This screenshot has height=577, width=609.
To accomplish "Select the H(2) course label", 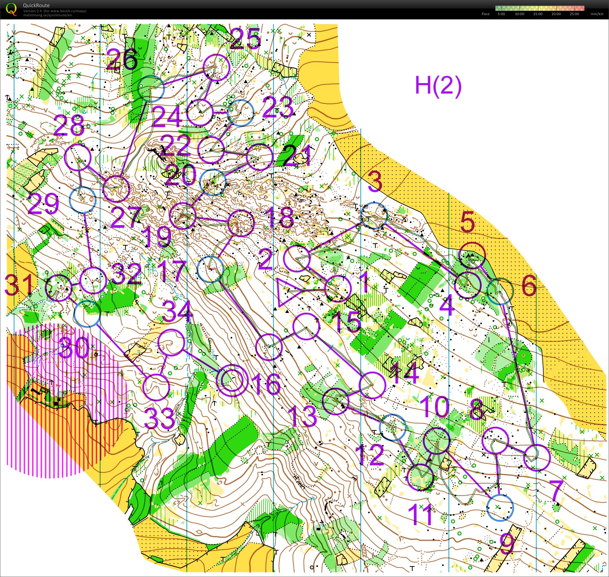I will 438,85.
